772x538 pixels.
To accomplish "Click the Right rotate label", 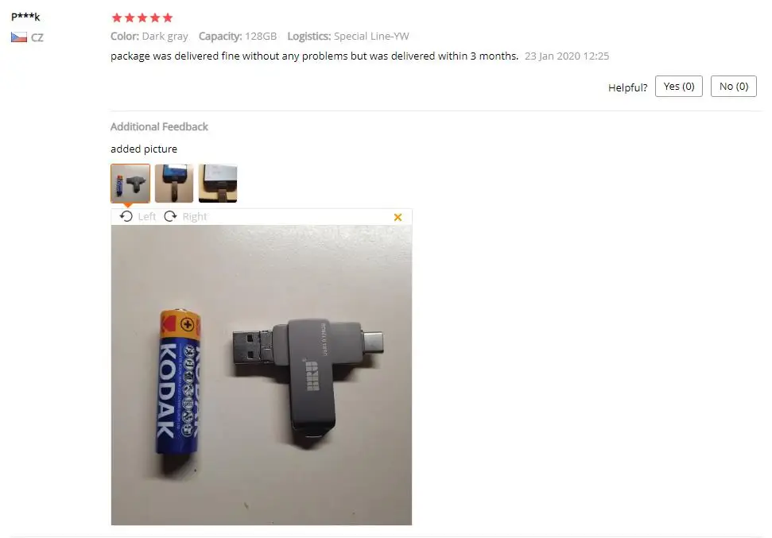I will 195,217.
